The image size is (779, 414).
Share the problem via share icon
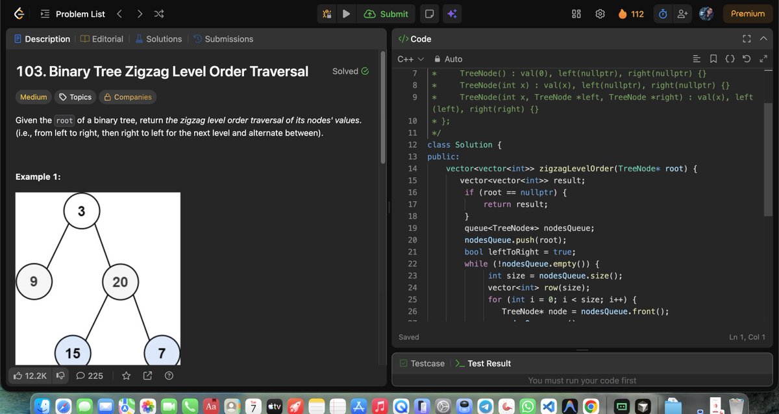click(147, 376)
